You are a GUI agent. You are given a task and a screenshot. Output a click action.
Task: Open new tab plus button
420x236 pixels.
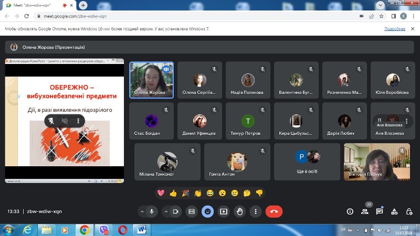pos(83,5)
